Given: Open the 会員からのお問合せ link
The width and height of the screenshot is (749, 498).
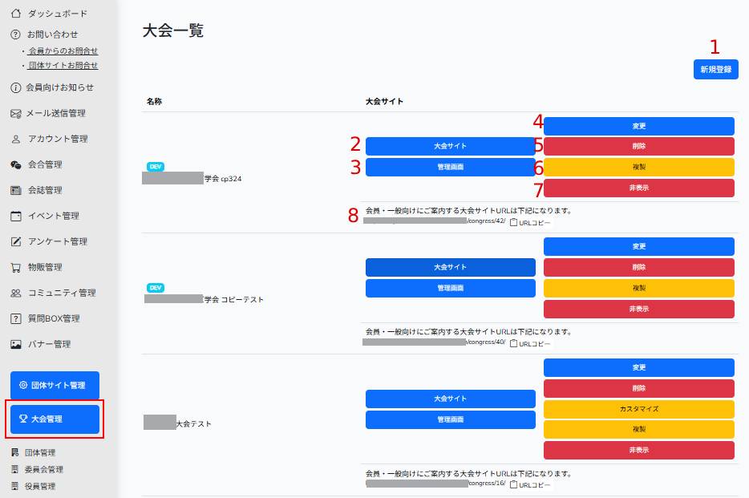Looking at the screenshot, I should (x=63, y=51).
